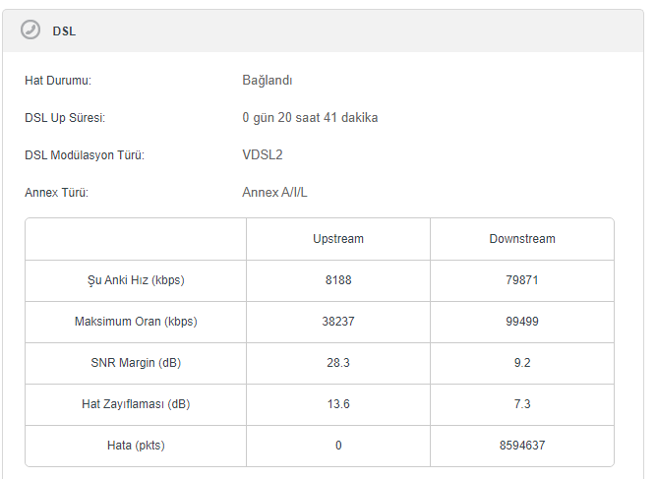The width and height of the screenshot is (657, 479).
Task: Click the Downstream column header
Action: coord(522,239)
